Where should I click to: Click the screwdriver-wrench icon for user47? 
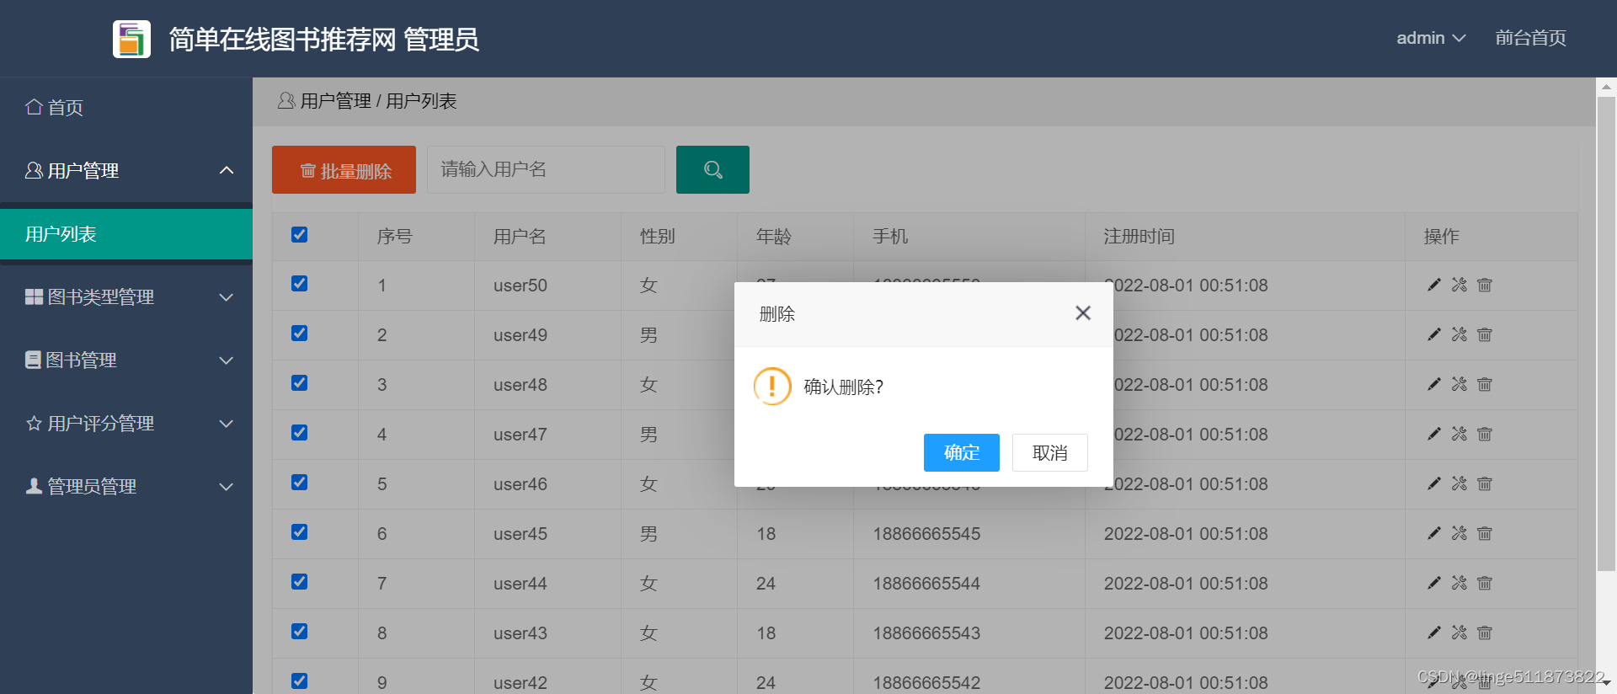1460,434
